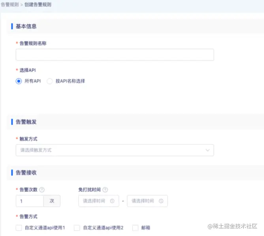Click the 告警接收 section heading
264x236 pixels.
pyautogui.click(x=26, y=173)
